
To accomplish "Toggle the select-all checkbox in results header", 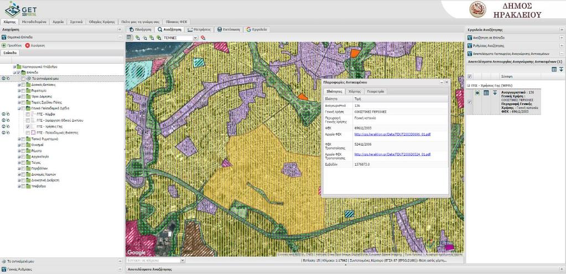I will [469, 76].
